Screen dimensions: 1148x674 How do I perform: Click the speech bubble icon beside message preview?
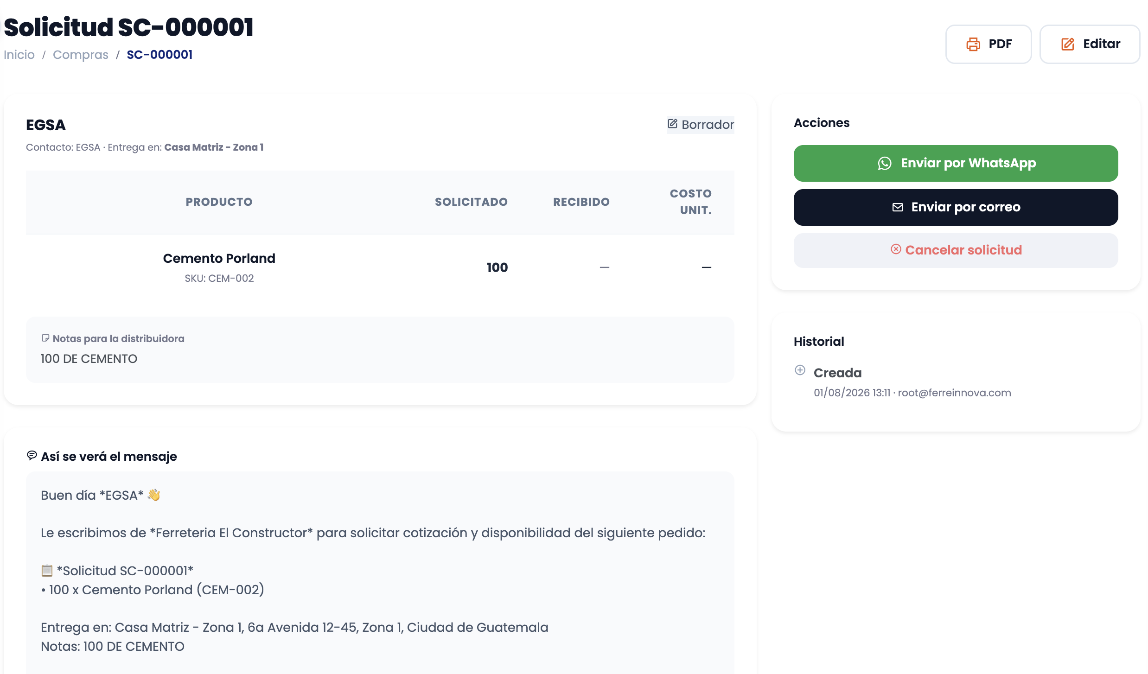tap(32, 456)
